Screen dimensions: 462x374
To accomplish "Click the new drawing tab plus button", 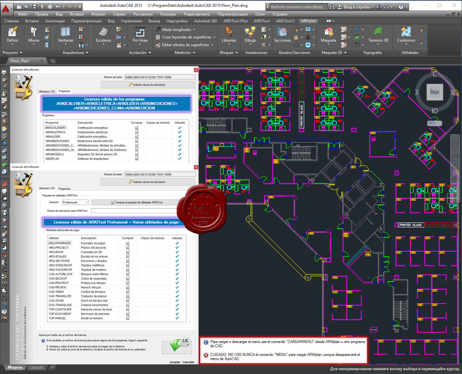I will (x=52, y=61).
